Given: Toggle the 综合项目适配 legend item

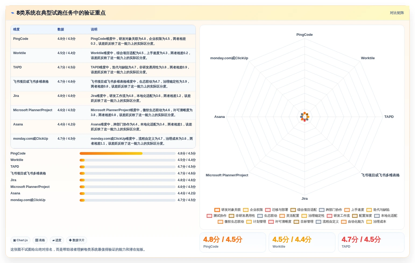Looking at the screenshot, I should (303, 210).
